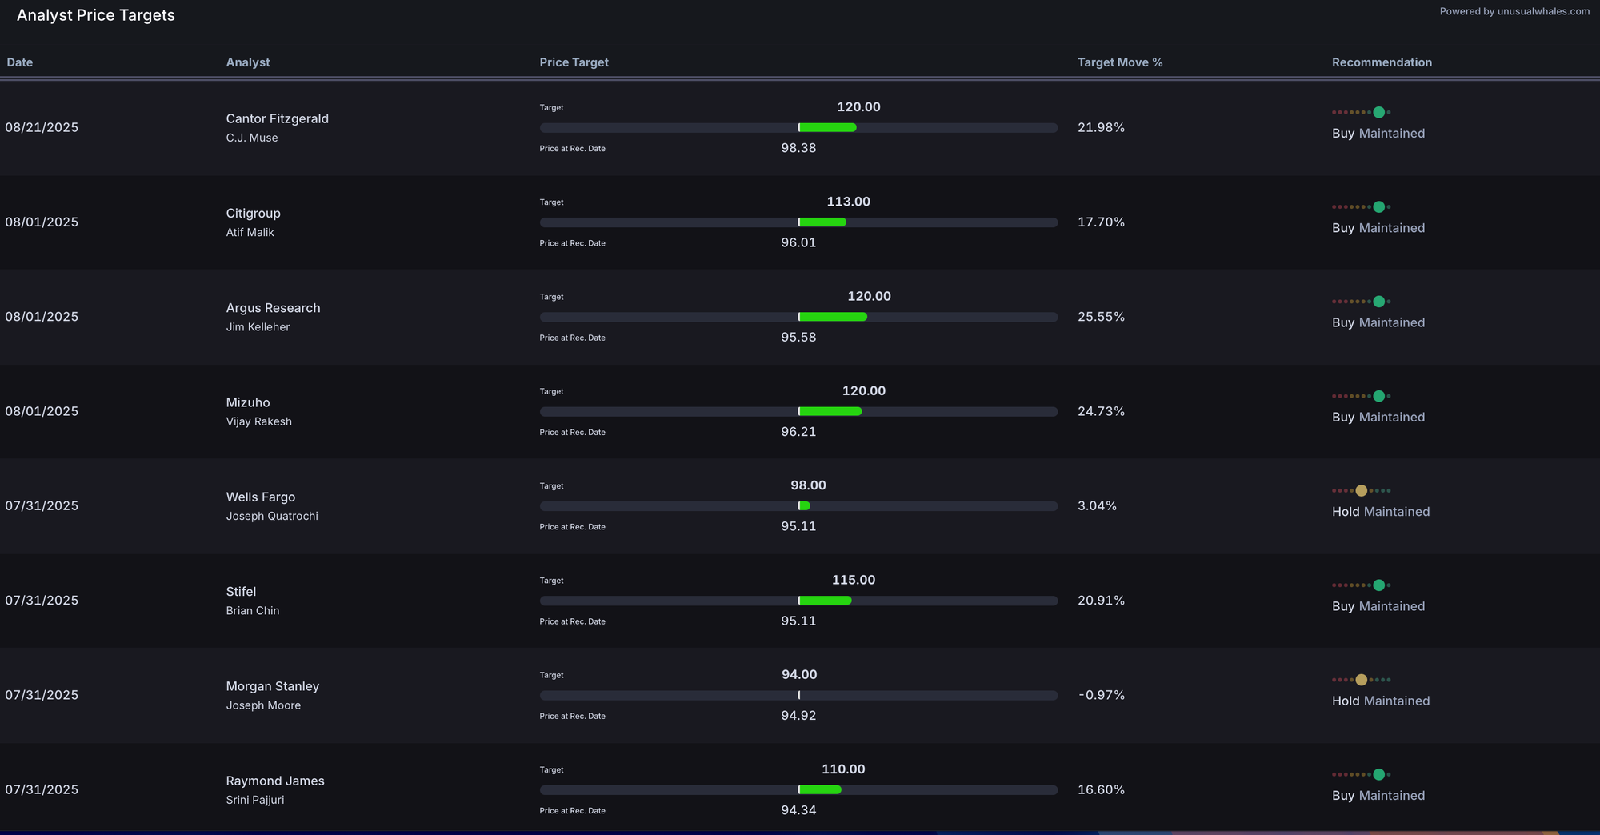Click the Citigroup firm name
The image size is (1600, 835).
pyautogui.click(x=253, y=214)
